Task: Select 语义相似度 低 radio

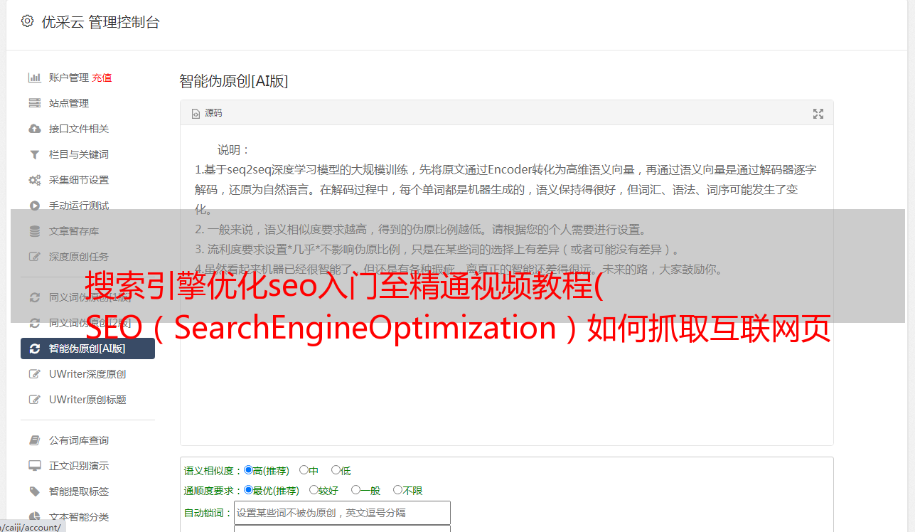Action: tap(336, 470)
